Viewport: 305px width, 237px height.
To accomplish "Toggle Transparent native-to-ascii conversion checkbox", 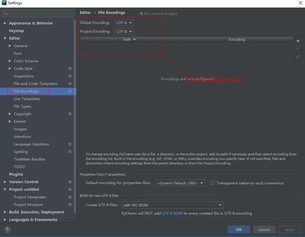I will coord(213,183).
